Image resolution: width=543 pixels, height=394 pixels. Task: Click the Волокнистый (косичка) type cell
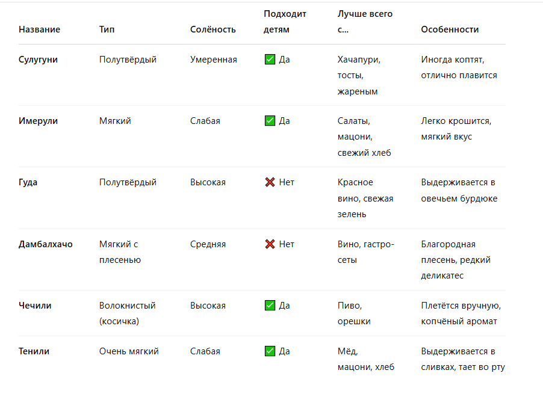(x=127, y=313)
